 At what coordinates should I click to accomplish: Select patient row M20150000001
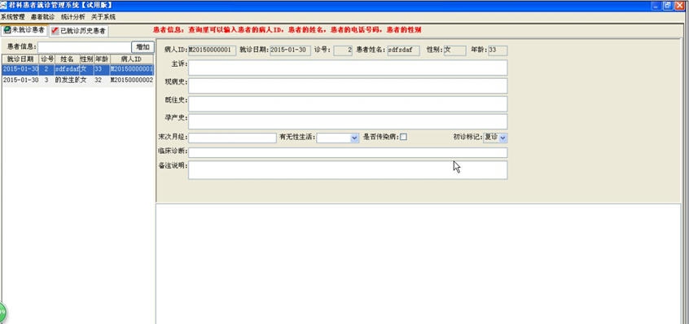(77, 69)
